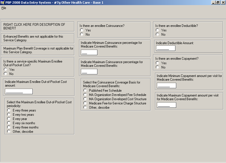226x163 pixels.
Task: Select Yes for Maximum Enrollee Out-of-Pocket Cost
Action: [5, 69]
